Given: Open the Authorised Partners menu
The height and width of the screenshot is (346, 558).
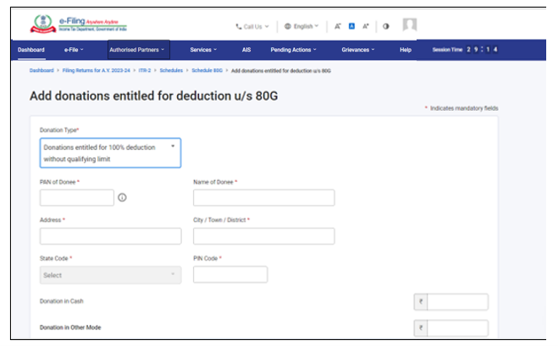Looking at the screenshot, I should click(138, 50).
